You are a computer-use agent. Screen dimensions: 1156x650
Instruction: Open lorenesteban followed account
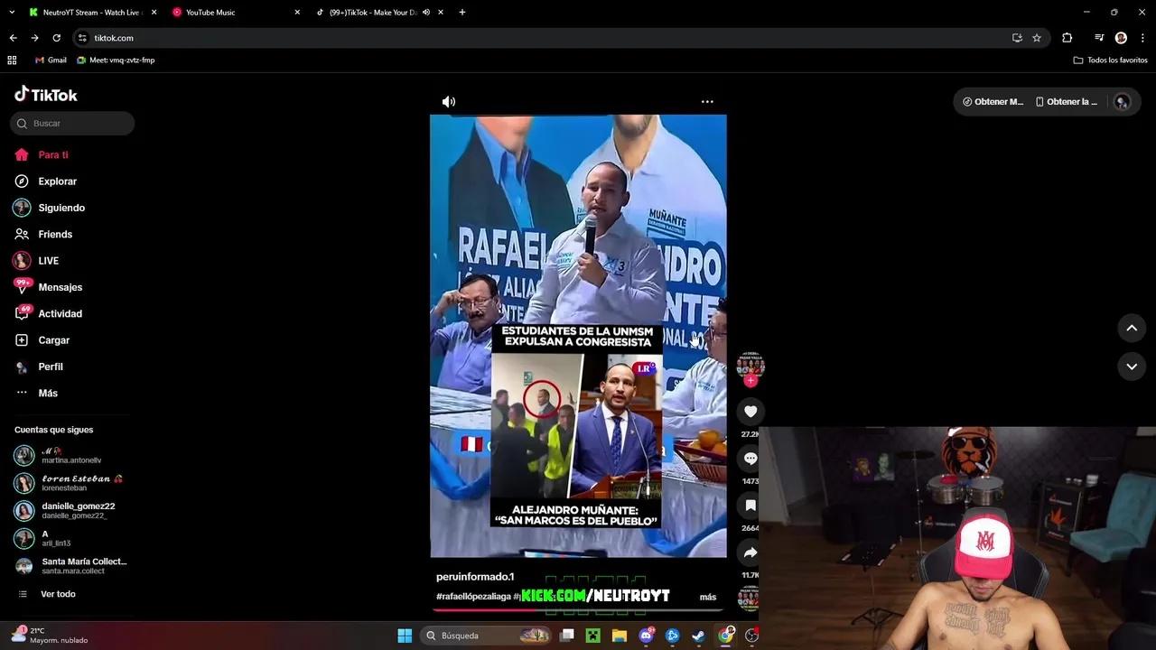(x=68, y=483)
